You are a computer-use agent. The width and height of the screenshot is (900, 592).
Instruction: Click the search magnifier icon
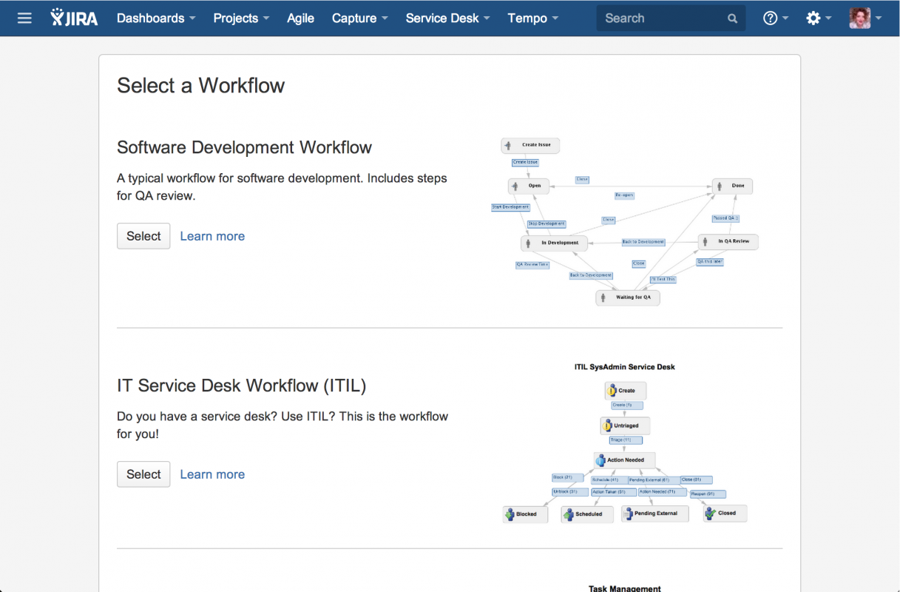click(x=732, y=18)
